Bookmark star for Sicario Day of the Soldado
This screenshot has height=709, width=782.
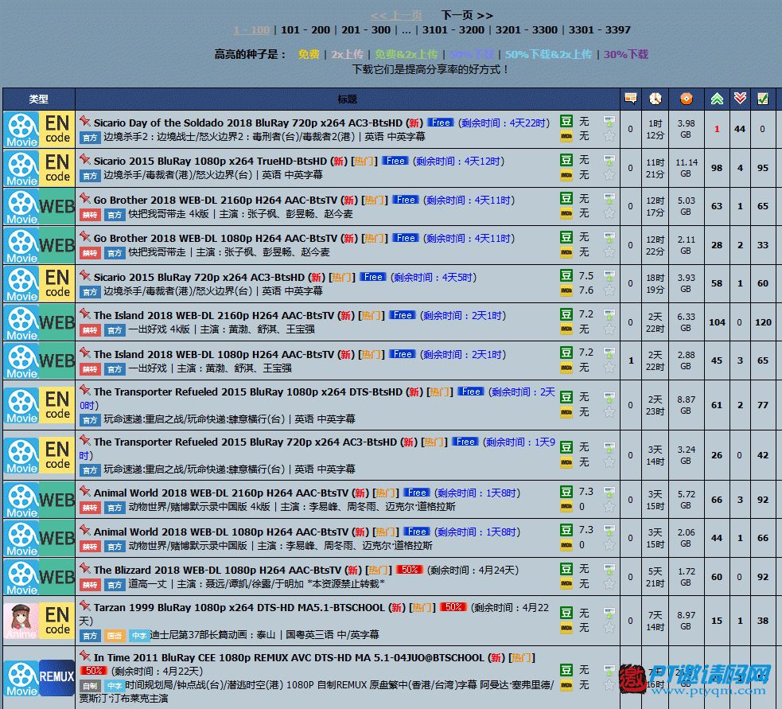click(609, 136)
